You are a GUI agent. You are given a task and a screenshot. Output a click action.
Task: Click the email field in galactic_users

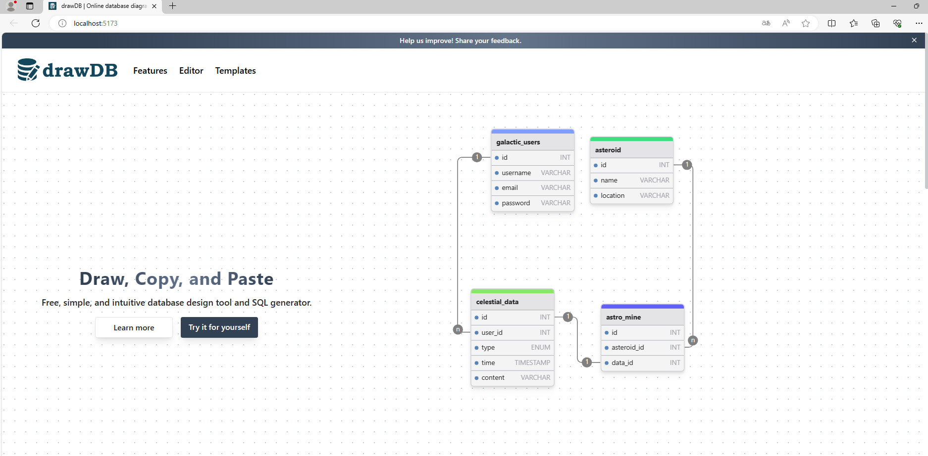point(533,187)
